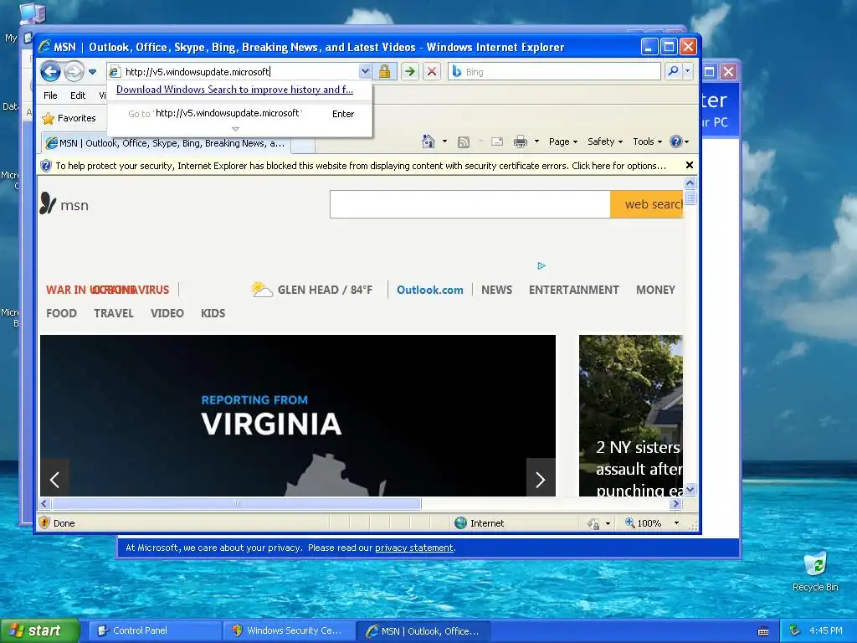Open the Outlook.com link
The height and width of the screenshot is (643, 857).
[x=429, y=290]
